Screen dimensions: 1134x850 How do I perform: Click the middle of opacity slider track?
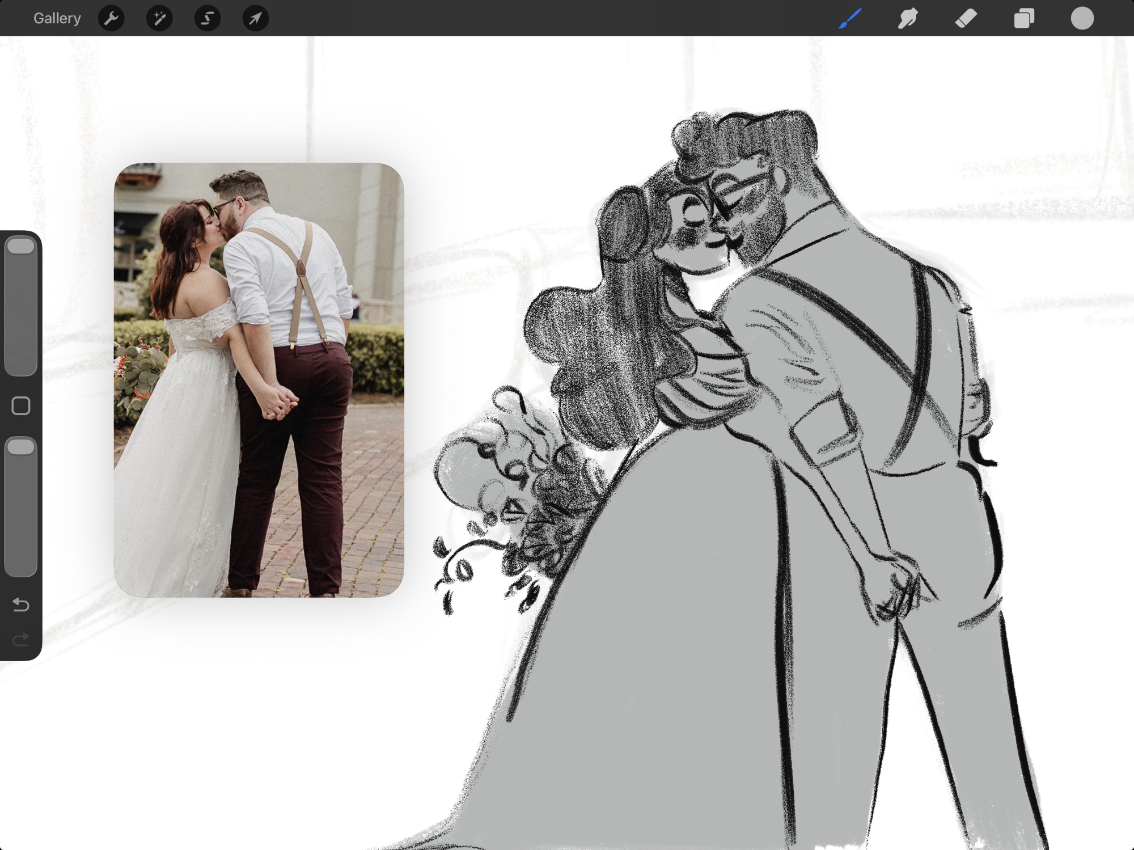click(x=21, y=508)
